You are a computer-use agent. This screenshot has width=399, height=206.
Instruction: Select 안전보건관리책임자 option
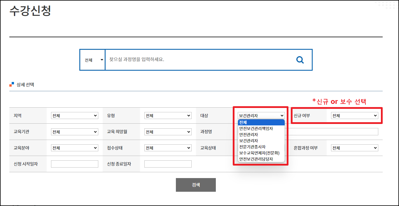pyautogui.click(x=261, y=129)
